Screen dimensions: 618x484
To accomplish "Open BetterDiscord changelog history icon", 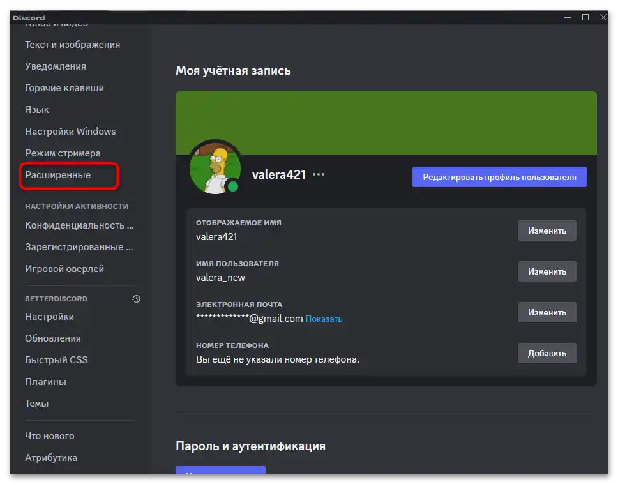I will [136, 299].
